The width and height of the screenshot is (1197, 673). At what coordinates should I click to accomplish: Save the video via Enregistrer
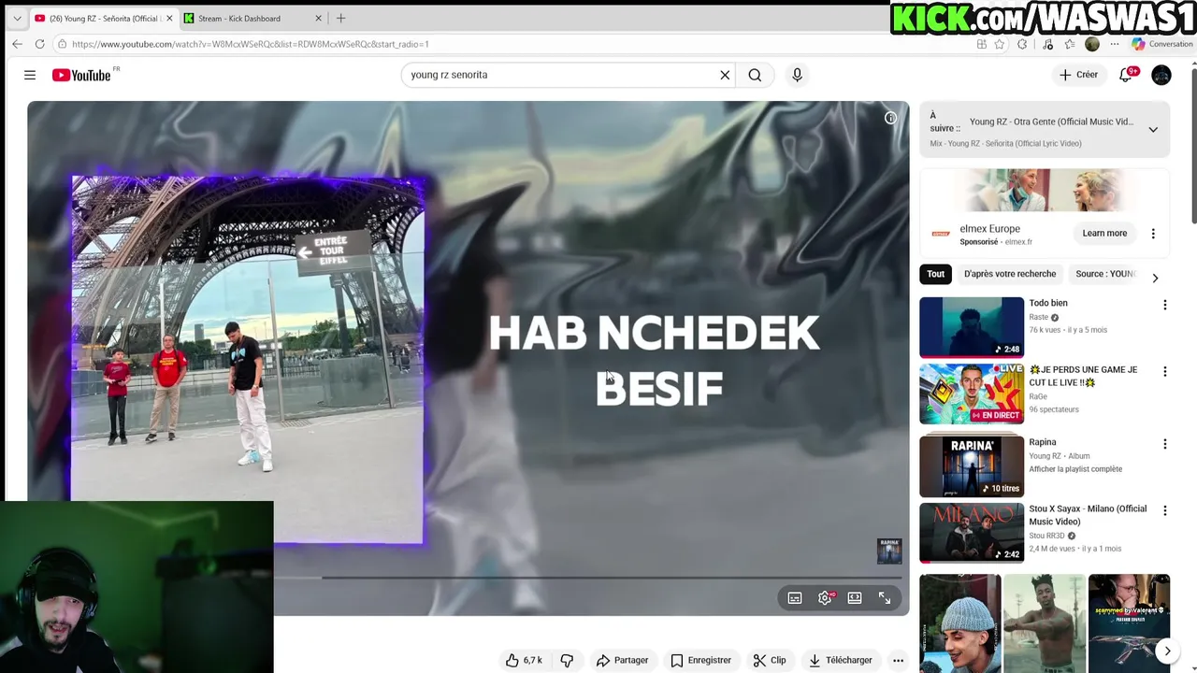click(701, 660)
